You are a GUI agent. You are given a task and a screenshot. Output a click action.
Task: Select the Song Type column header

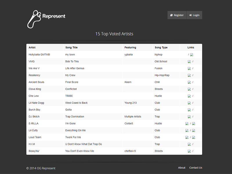click(x=161, y=48)
